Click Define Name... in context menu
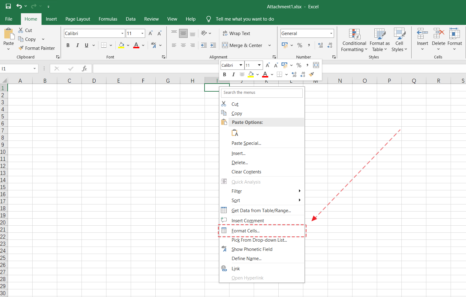The height and width of the screenshot is (297, 466). pyautogui.click(x=262, y=258)
